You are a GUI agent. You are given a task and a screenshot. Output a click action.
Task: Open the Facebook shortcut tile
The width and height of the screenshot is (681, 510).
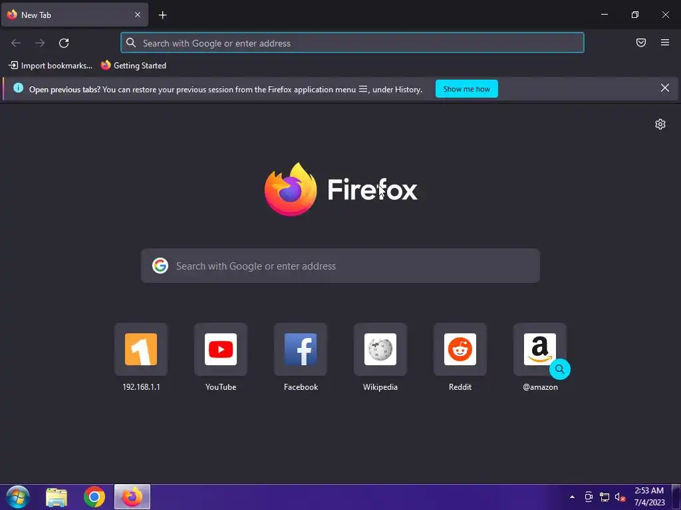tap(301, 349)
